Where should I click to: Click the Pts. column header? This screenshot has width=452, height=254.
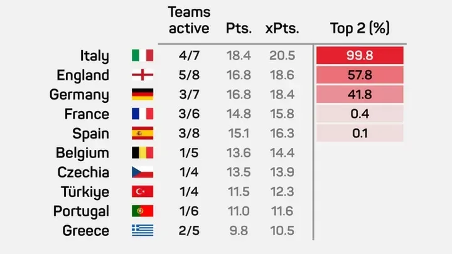pyautogui.click(x=239, y=29)
